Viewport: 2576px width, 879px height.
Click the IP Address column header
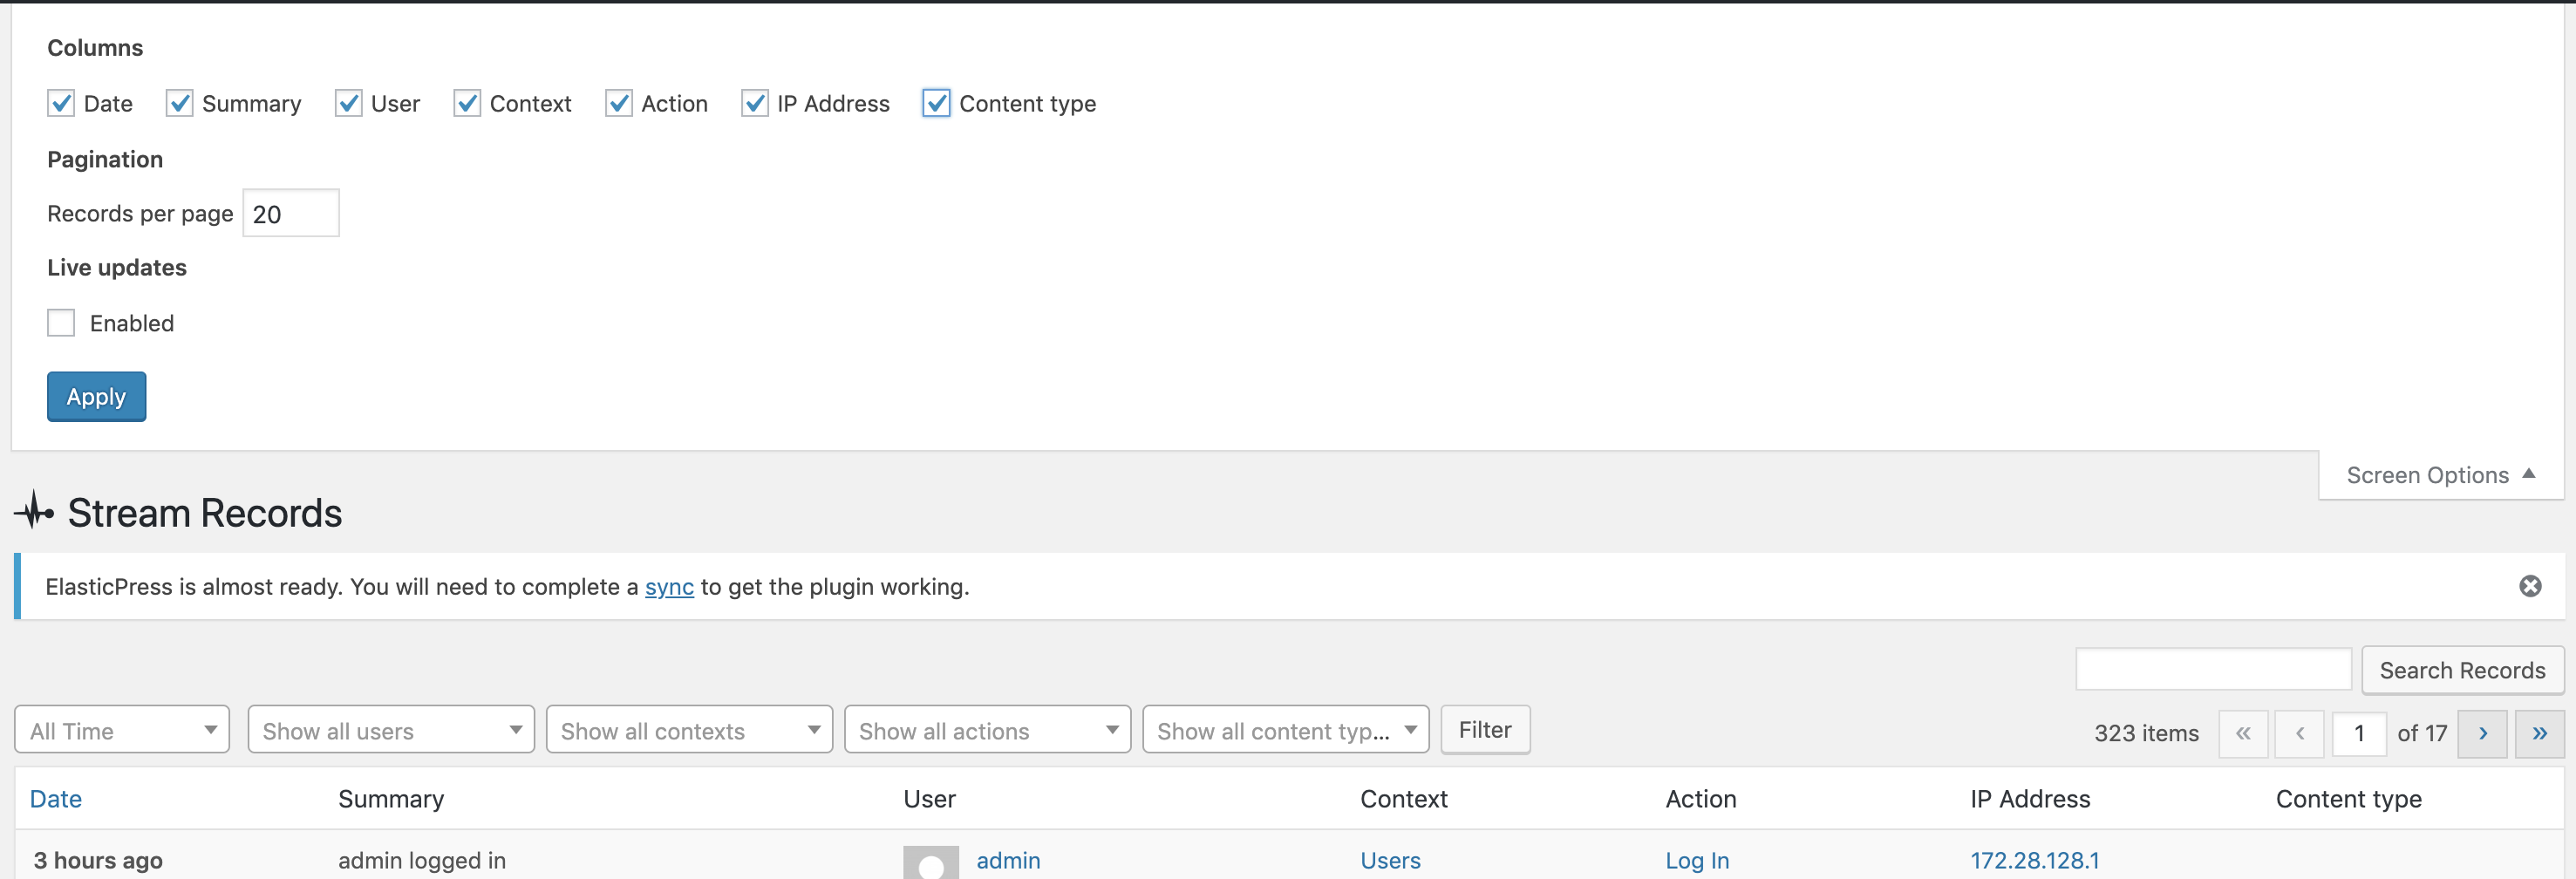(2030, 799)
